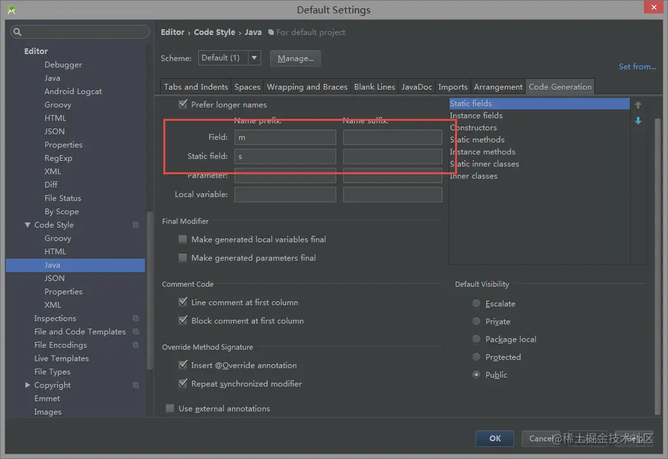Click the project icon beside File and Code Templates
Viewport: 668px width, 459px height.
tap(135, 332)
